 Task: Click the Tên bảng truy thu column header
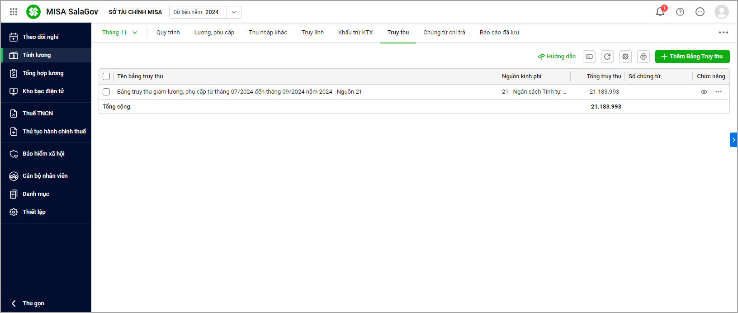point(140,76)
